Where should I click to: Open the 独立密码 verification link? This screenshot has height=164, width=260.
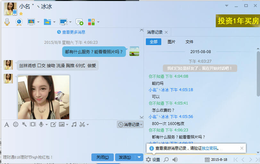tap(209, 148)
